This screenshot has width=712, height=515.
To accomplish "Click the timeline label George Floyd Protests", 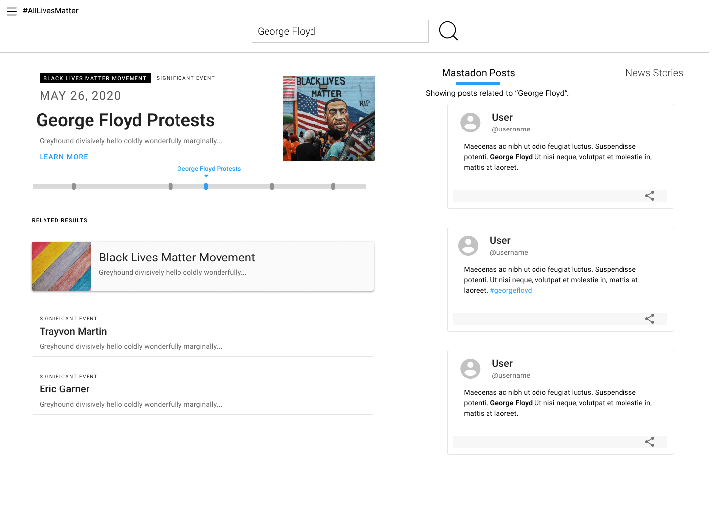I will [209, 169].
